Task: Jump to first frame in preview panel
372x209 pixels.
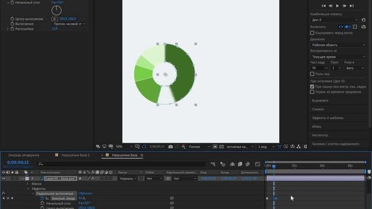Action: pyautogui.click(x=324, y=6)
